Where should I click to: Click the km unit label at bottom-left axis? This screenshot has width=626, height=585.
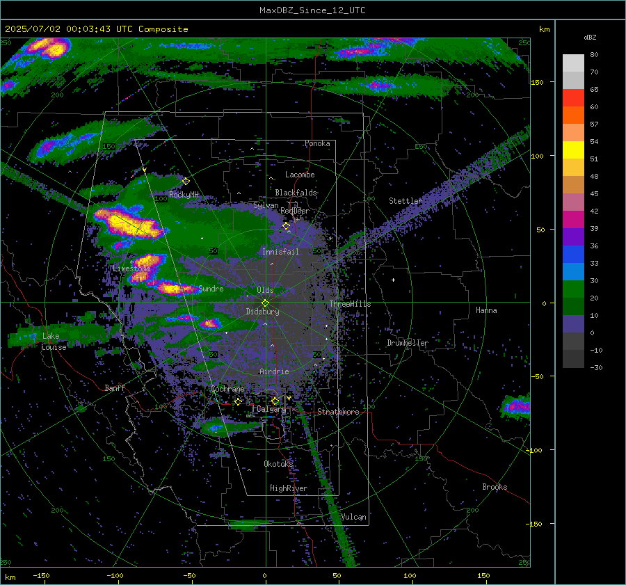pyautogui.click(x=10, y=577)
